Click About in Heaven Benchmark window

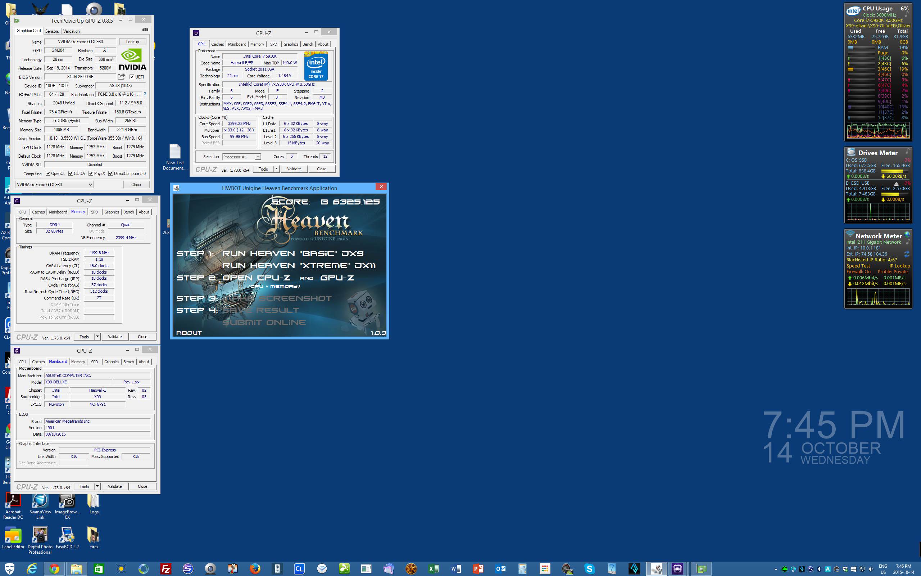[x=189, y=333]
